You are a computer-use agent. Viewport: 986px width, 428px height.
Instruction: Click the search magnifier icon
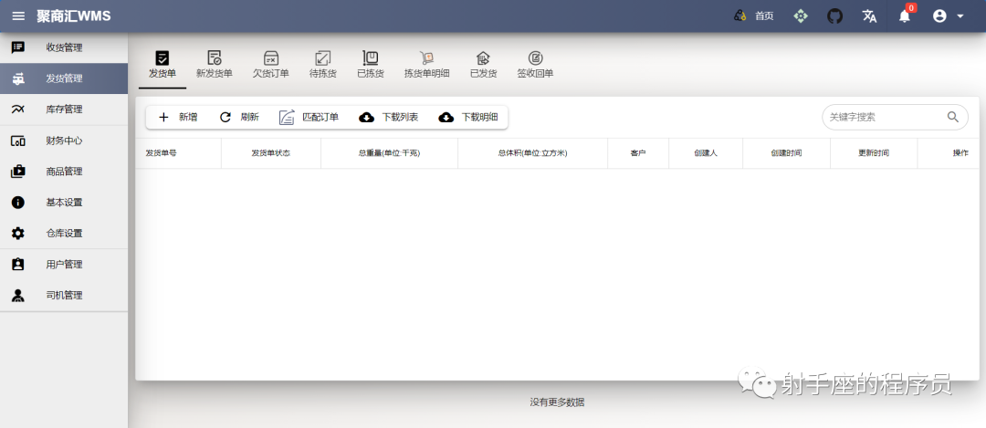(x=953, y=116)
